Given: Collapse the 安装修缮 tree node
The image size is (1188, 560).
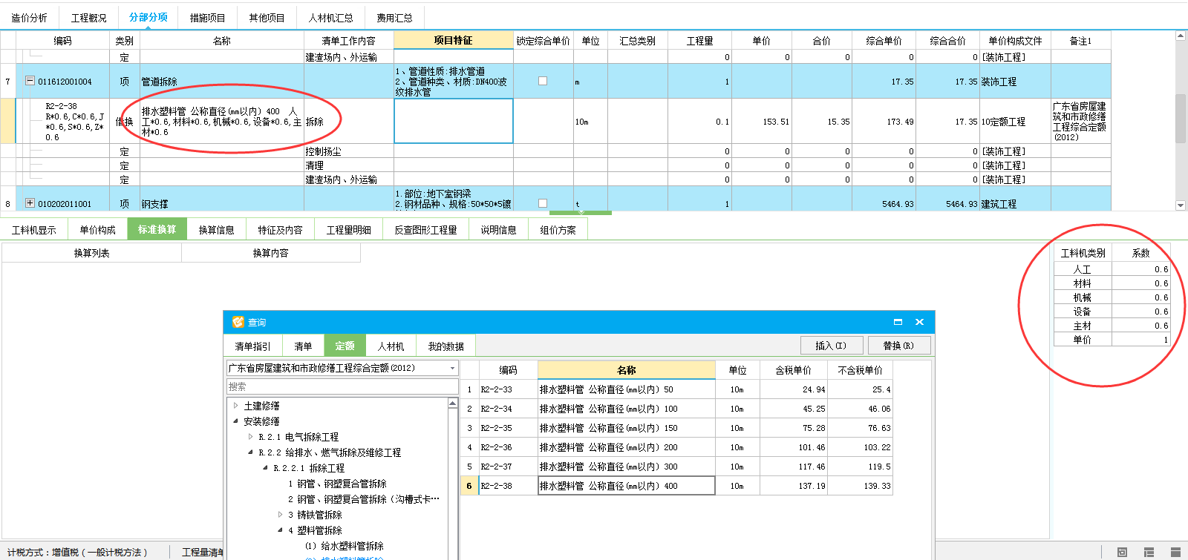Looking at the screenshot, I should [x=235, y=421].
